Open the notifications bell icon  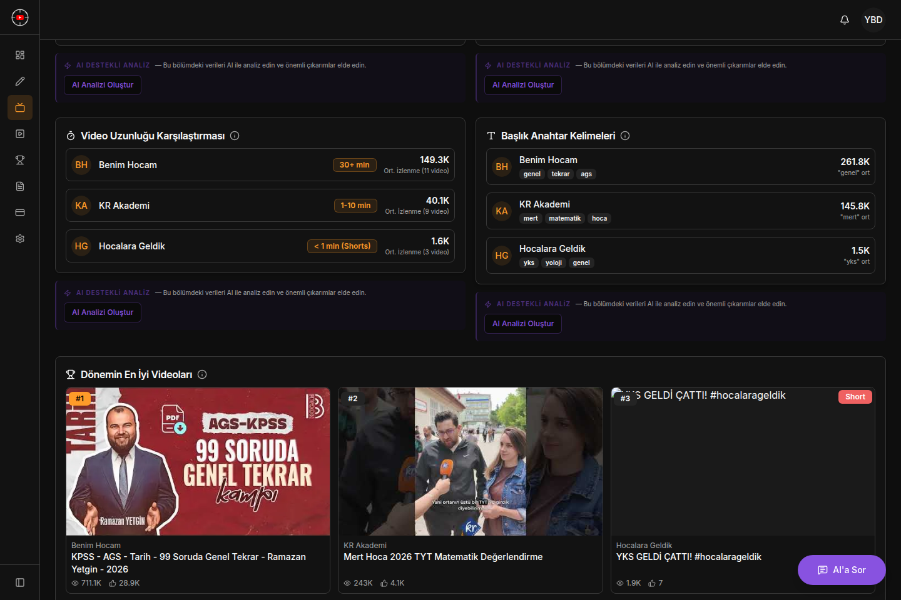click(x=845, y=20)
